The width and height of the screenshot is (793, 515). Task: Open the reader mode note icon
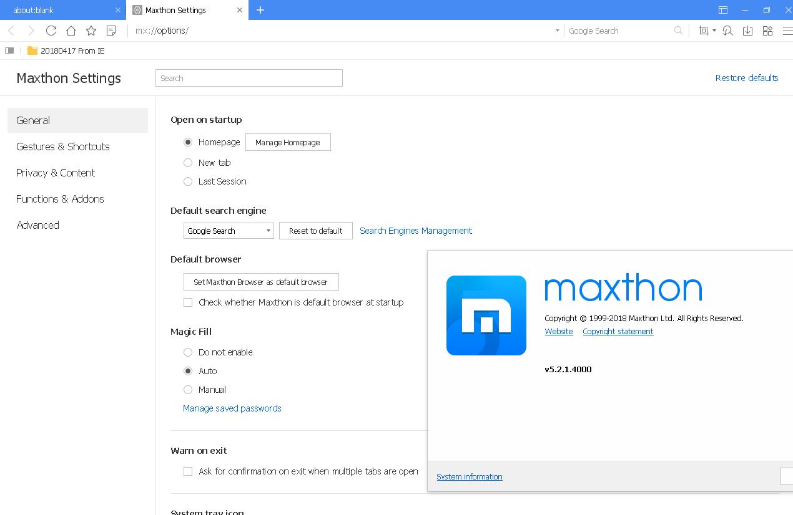click(111, 31)
